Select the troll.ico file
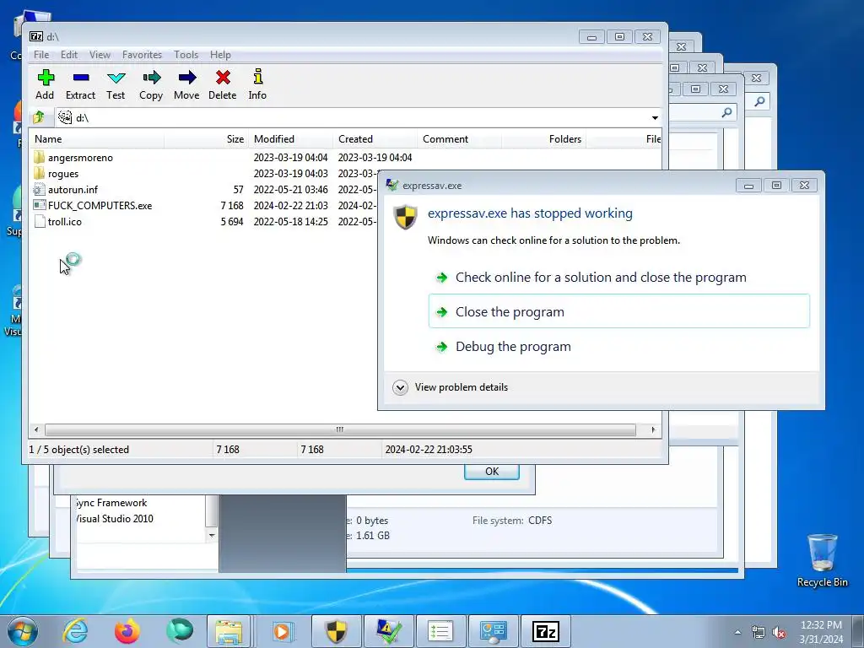 click(x=64, y=222)
